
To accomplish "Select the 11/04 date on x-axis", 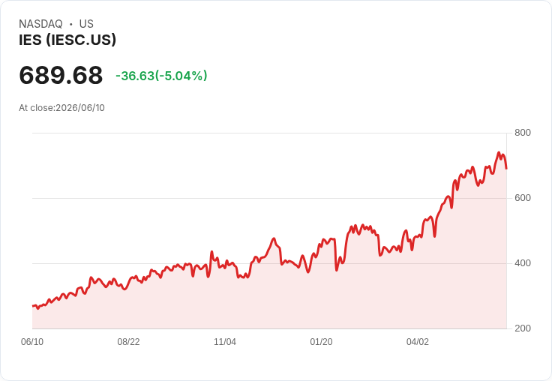I will [225, 342].
